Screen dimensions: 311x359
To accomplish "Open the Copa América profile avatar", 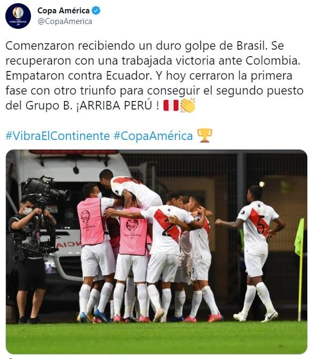I will [x=18, y=16].
